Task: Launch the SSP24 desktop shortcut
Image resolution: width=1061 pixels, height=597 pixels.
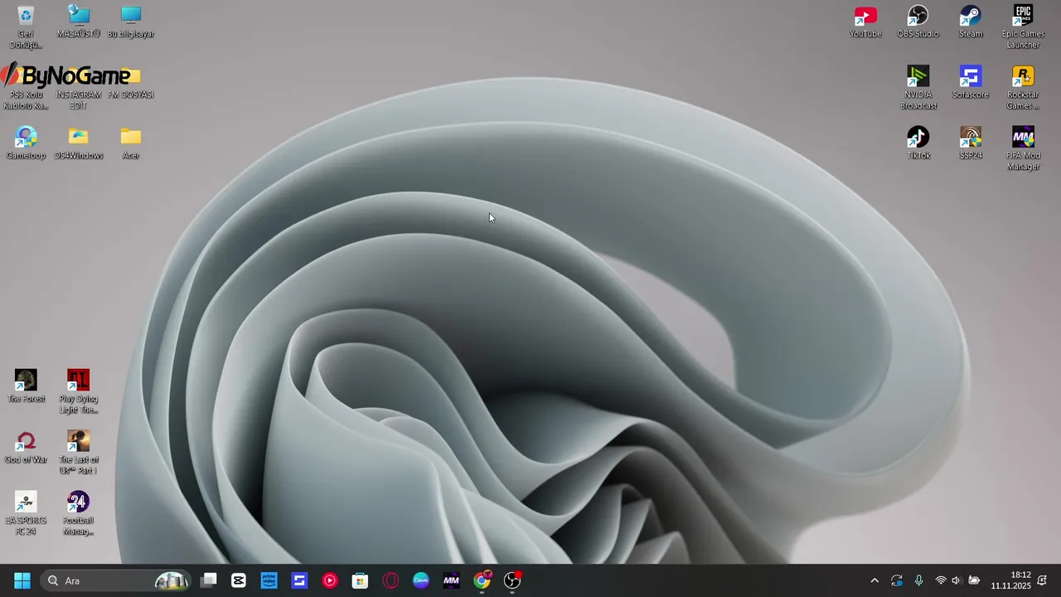Action: coord(971,143)
